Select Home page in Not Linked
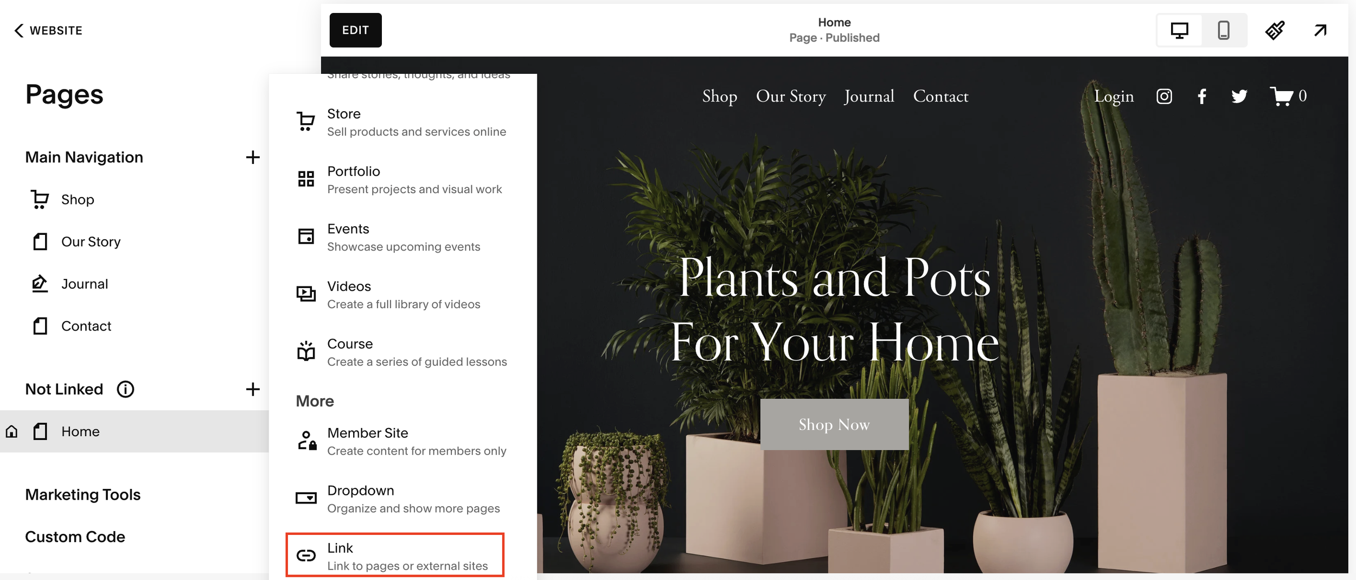This screenshot has height=580, width=1356. (135, 431)
